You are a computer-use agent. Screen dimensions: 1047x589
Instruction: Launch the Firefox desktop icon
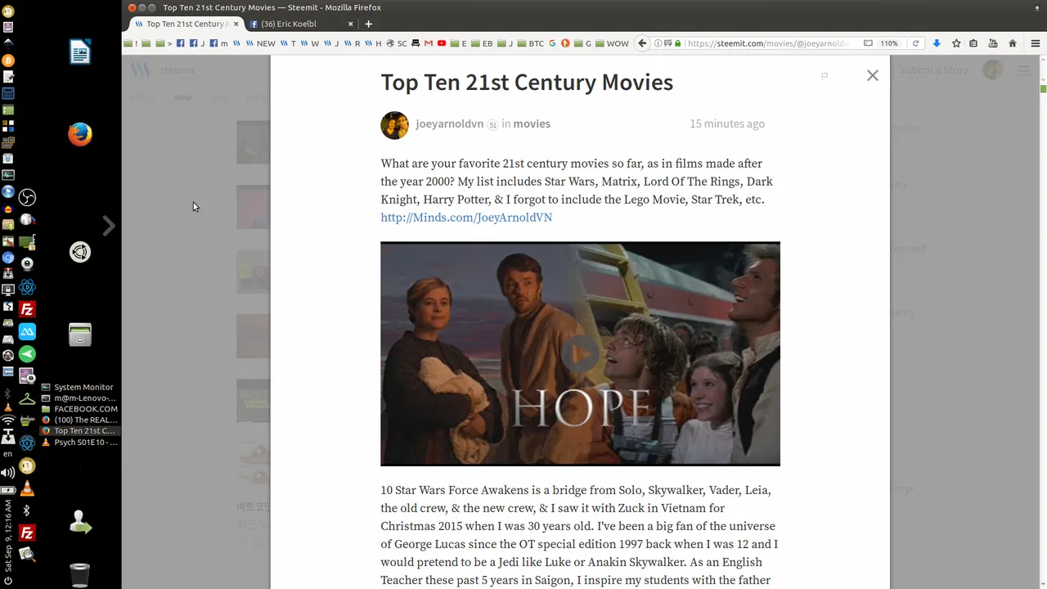pos(80,134)
